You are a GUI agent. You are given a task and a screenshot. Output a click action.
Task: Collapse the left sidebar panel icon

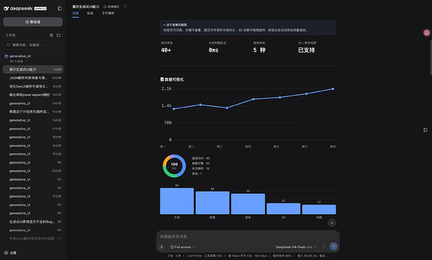pyautogui.click(x=59, y=9)
